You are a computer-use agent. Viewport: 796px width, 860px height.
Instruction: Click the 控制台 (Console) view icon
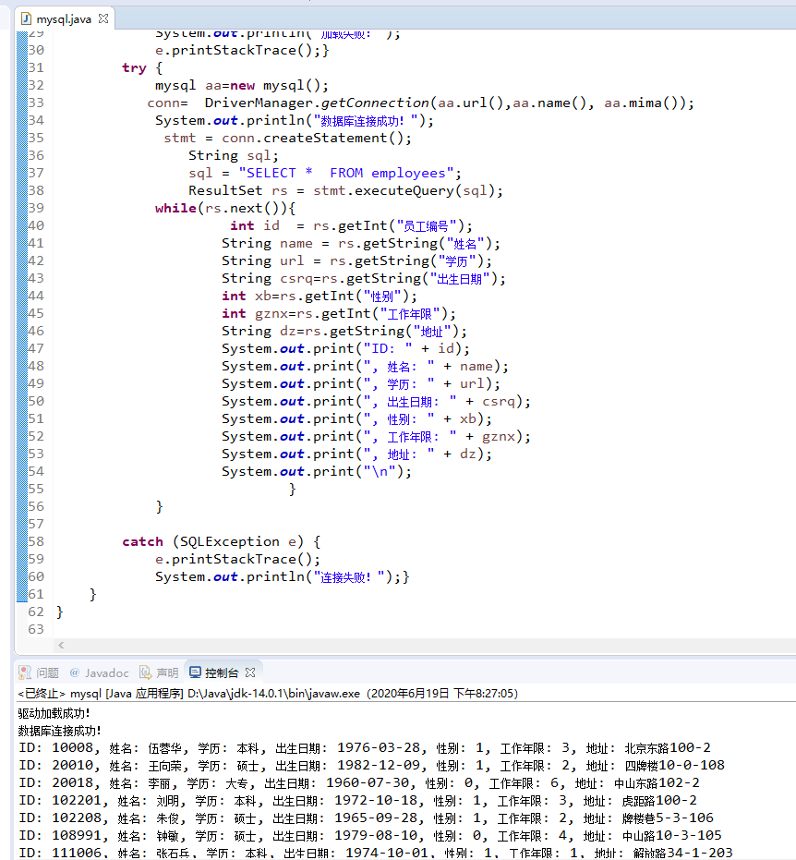coord(194,672)
